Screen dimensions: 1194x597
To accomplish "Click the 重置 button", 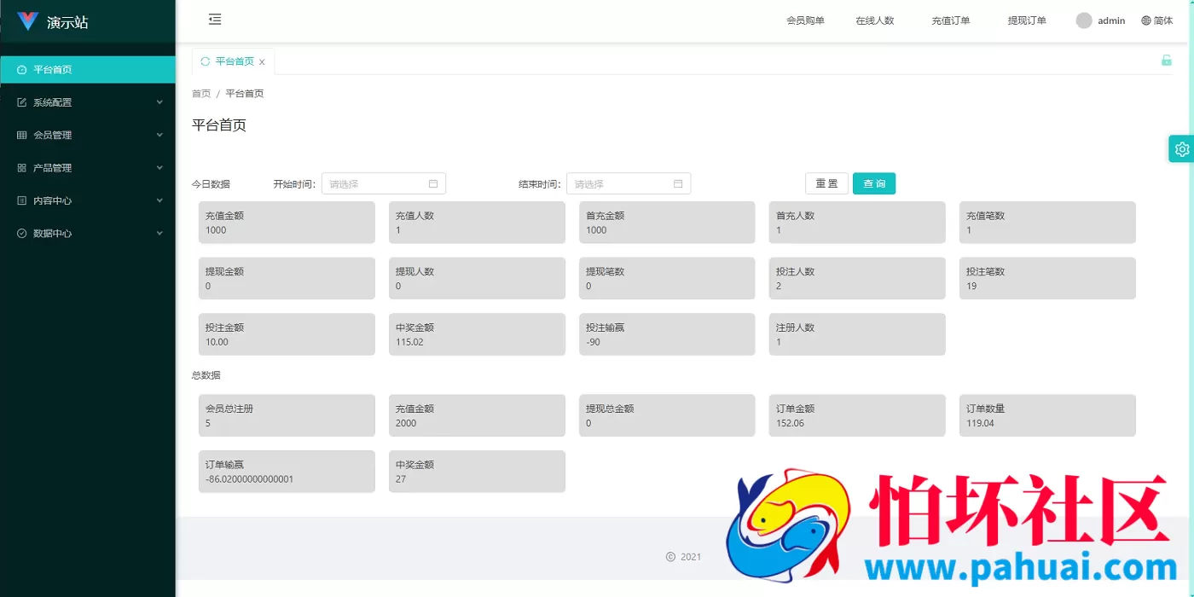I will (826, 183).
